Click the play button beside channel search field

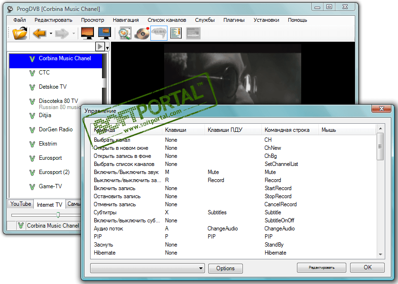[x=100, y=46]
